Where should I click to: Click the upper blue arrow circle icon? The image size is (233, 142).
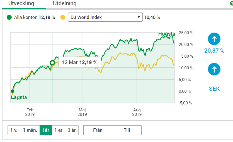tap(214, 39)
